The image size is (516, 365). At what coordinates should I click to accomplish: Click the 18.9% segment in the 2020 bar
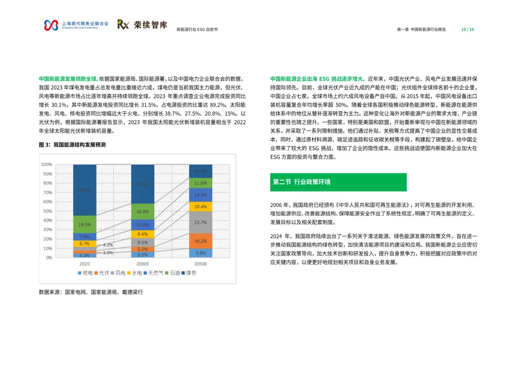(85, 225)
